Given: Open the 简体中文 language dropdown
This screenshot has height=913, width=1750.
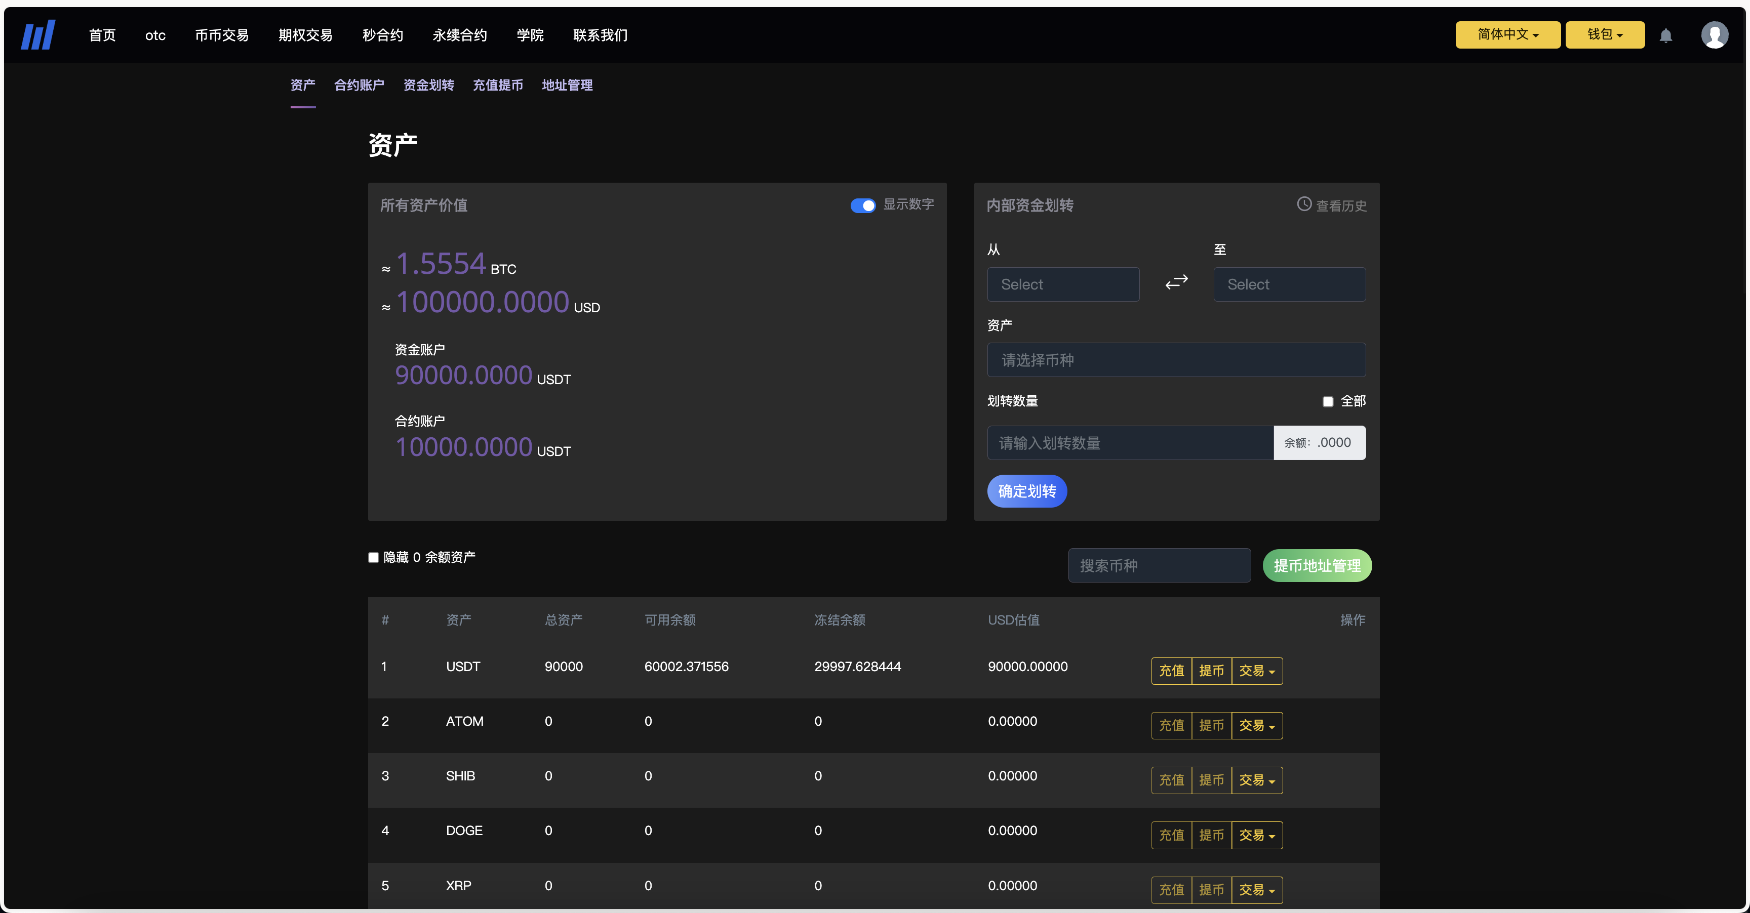Looking at the screenshot, I should 1507,34.
